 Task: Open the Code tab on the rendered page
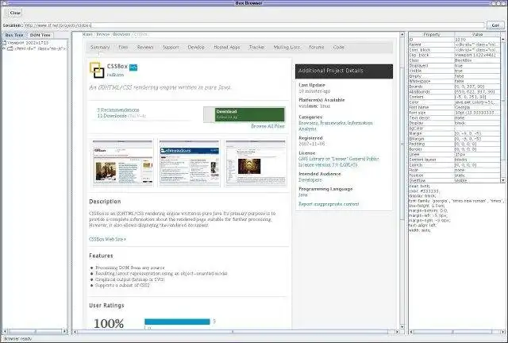click(339, 48)
